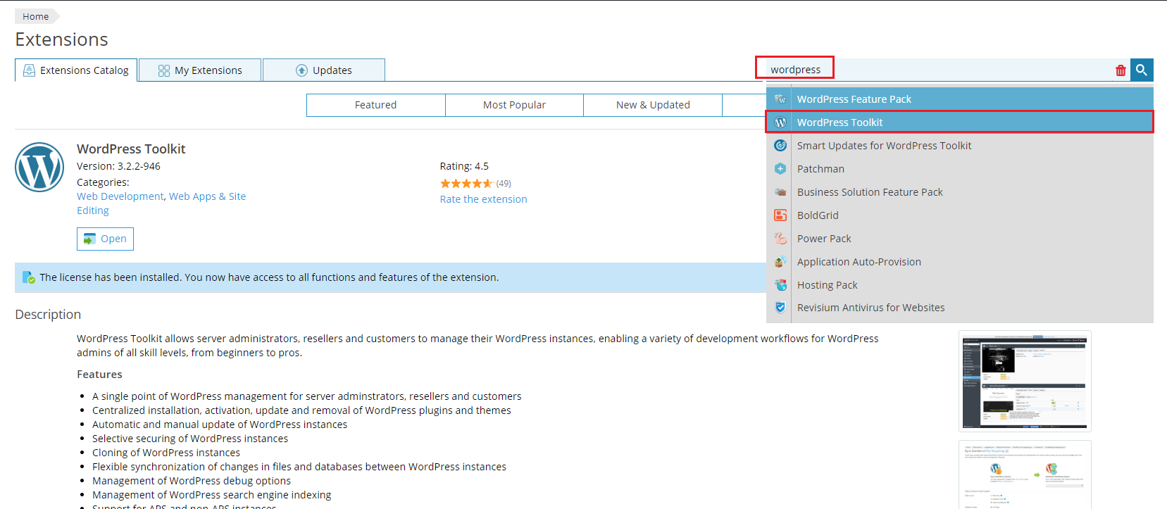Viewport: 1167px width, 509px height.
Task: Select Hosting Pack in the dropdown list
Action: tap(827, 285)
